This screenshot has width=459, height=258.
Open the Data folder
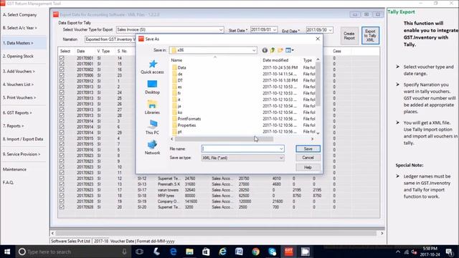[x=179, y=67]
